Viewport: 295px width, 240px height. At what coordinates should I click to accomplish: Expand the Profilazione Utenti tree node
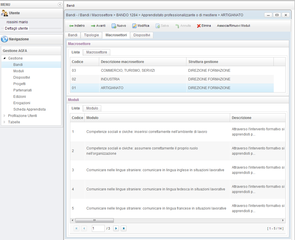click(5, 116)
